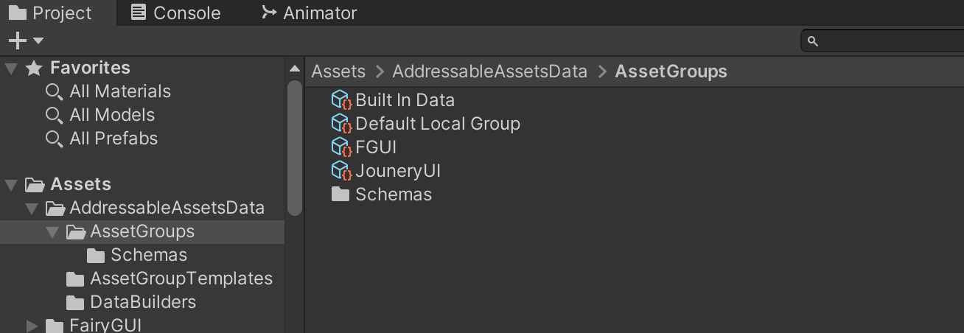This screenshot has height=333, width=964.
Task: Click the JouneryUI addressable group icon
Action: pos(340,171)
